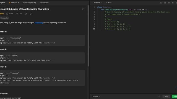Viewport: 177px width, 99px height.
Task: Open the Solutions (16.2K) tab
Action: tap(30, 3)
